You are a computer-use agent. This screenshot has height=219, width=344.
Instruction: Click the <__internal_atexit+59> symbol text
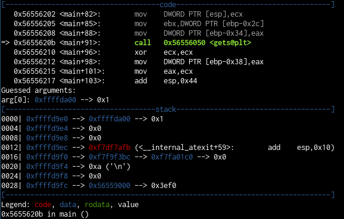(x=184, y=148)
